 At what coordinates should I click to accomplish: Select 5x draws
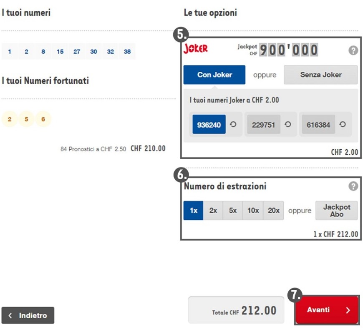click(x=233, y=211)
